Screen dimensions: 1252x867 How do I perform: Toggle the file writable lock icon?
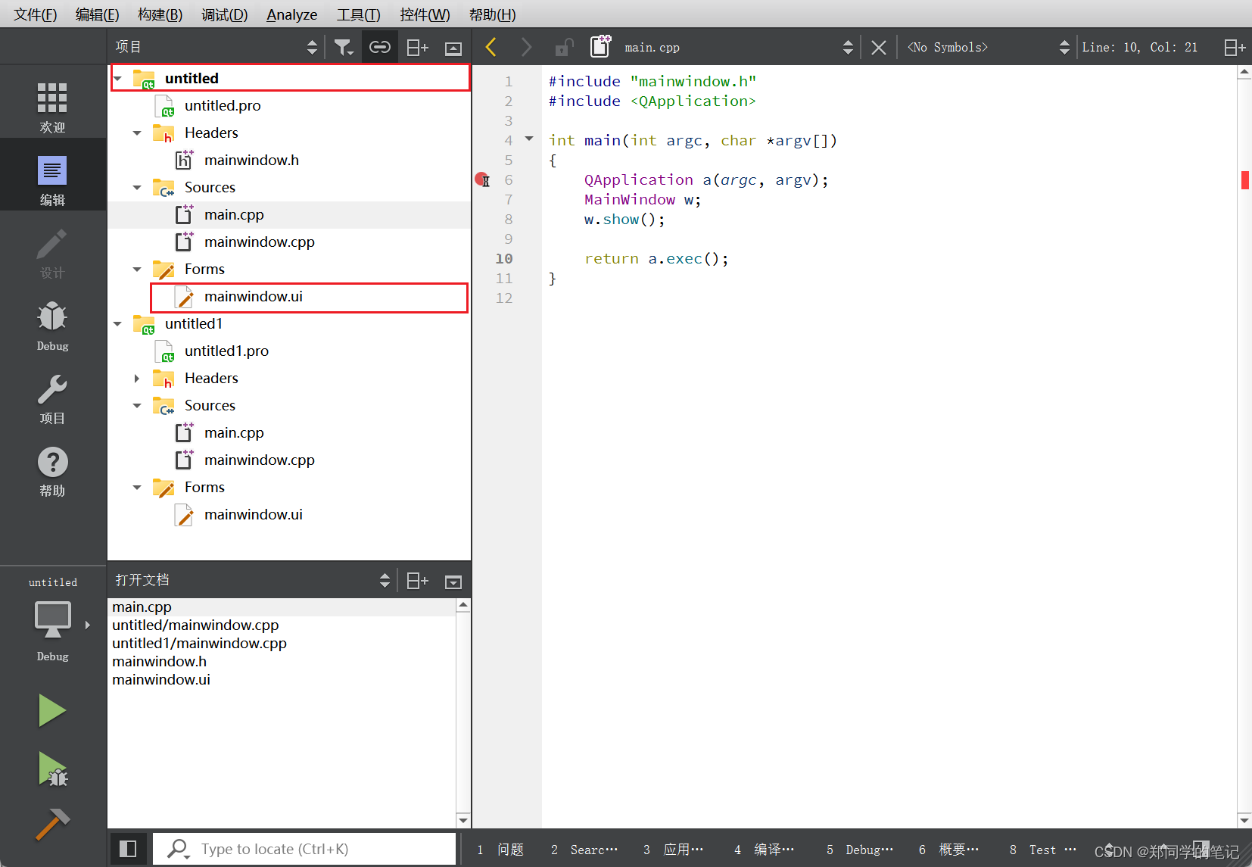point(564,48)
